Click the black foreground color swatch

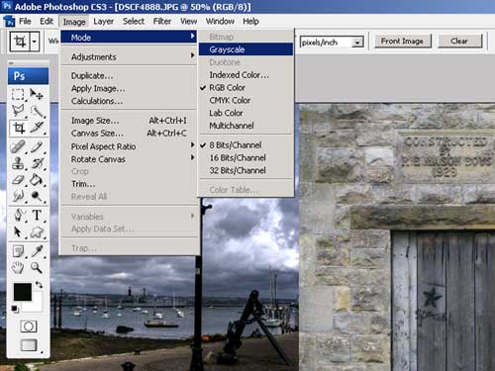click(x=23, y=292)
